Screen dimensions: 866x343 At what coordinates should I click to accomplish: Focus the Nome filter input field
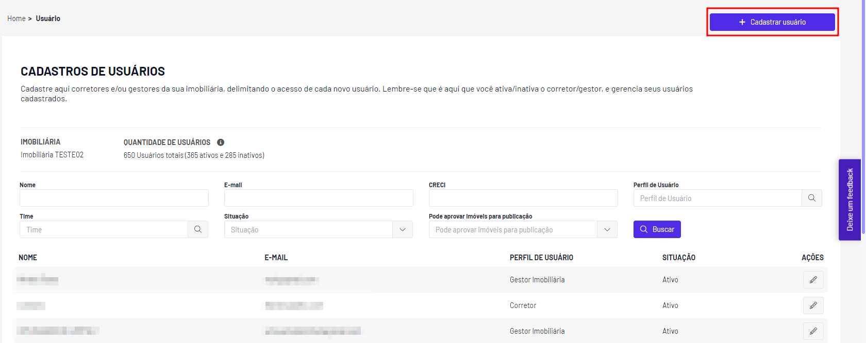114,198
